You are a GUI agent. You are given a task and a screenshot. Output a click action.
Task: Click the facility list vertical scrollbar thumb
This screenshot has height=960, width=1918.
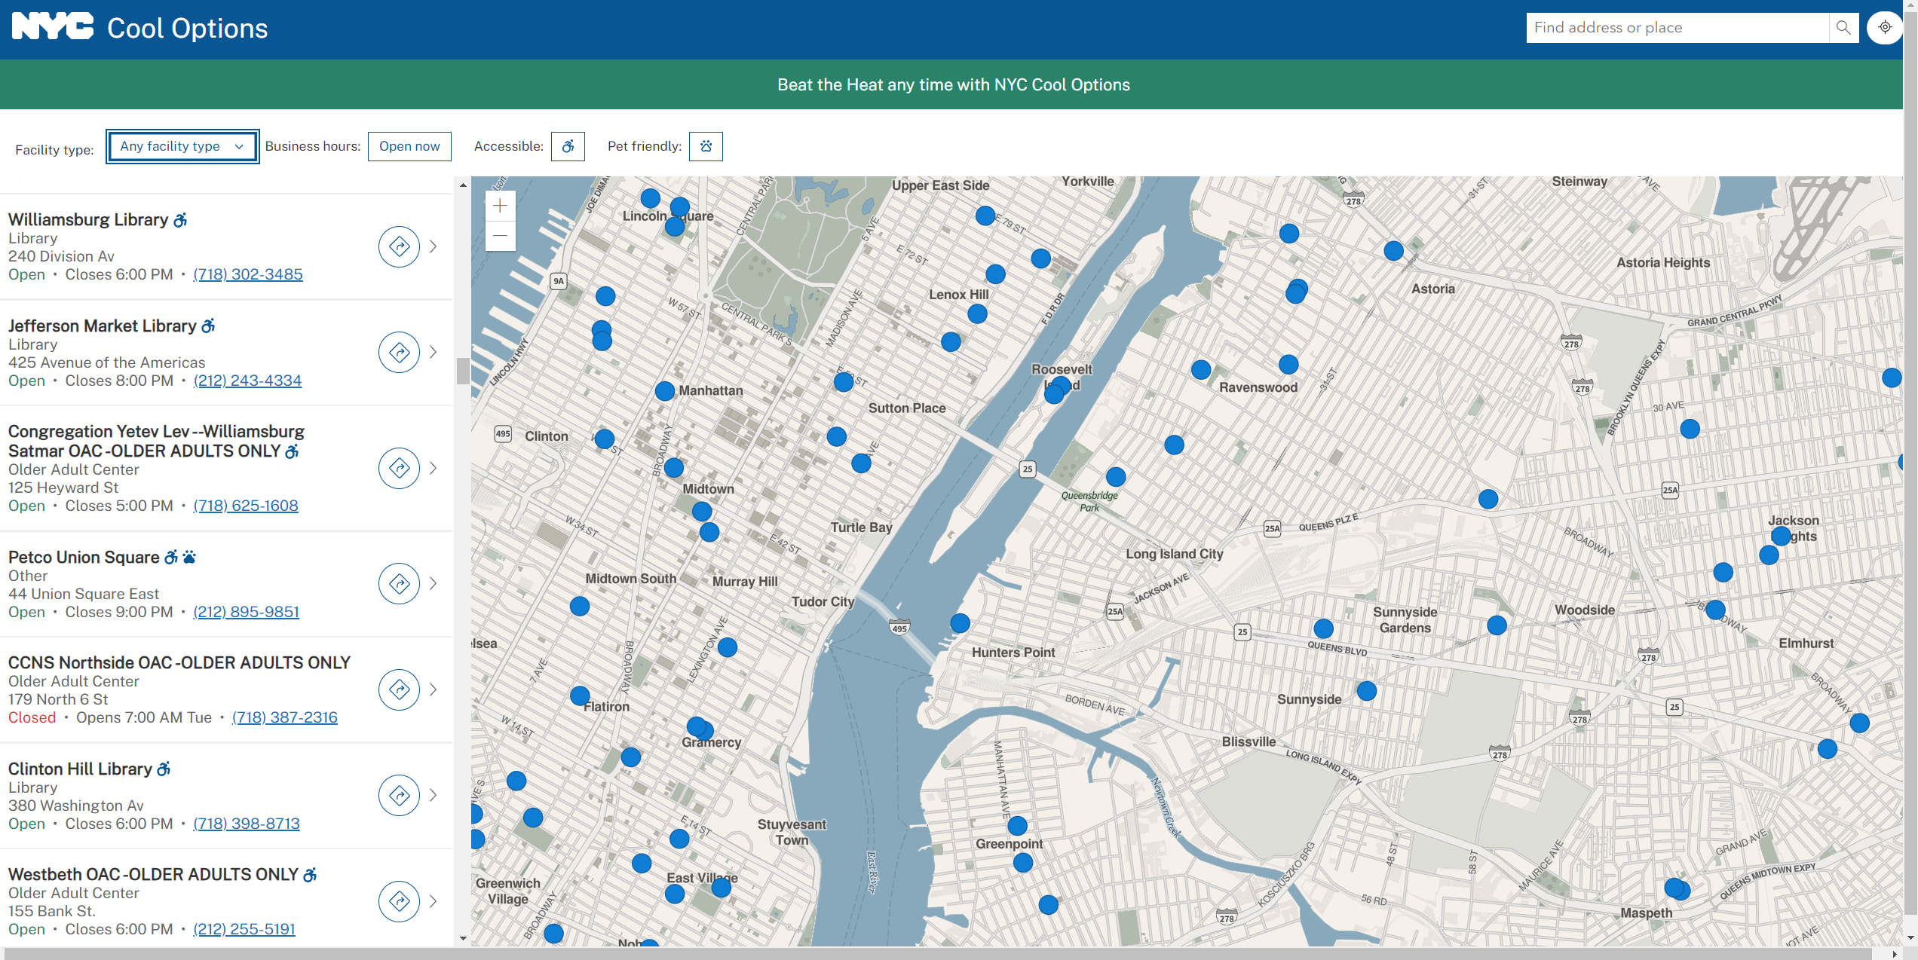click(x=463, y=371)
